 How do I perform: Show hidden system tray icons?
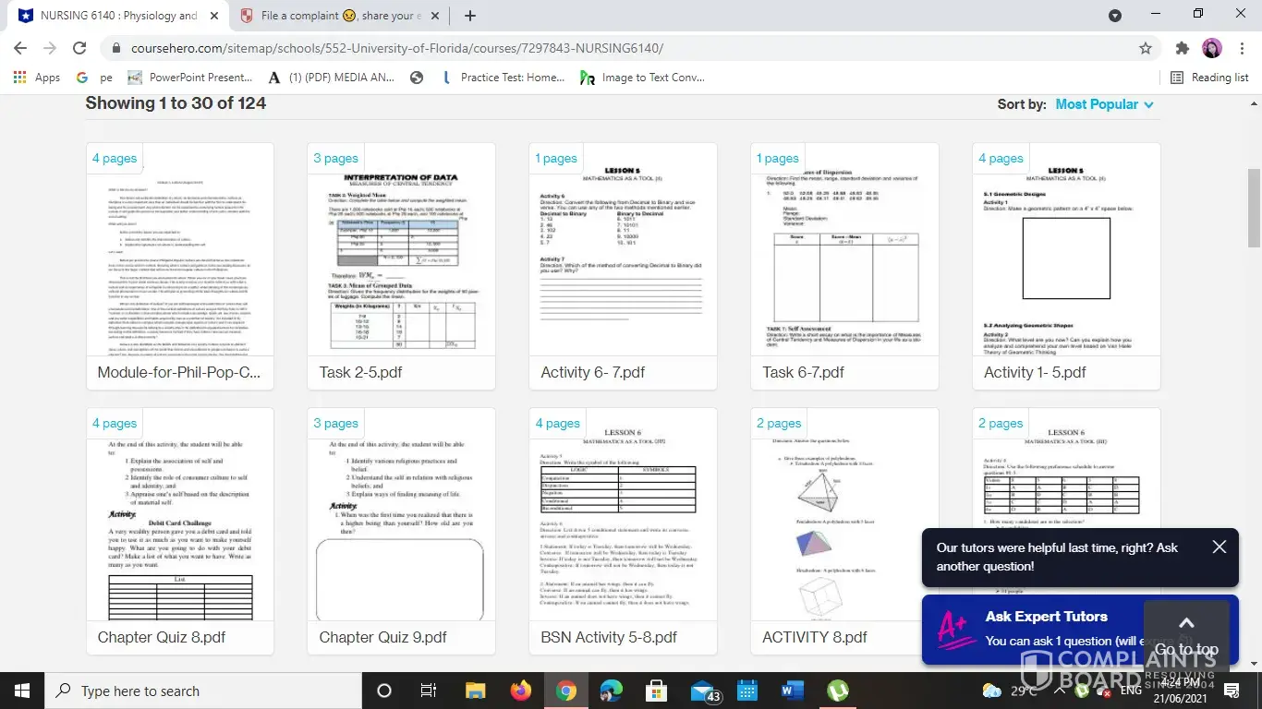(x=1059, y=691)
